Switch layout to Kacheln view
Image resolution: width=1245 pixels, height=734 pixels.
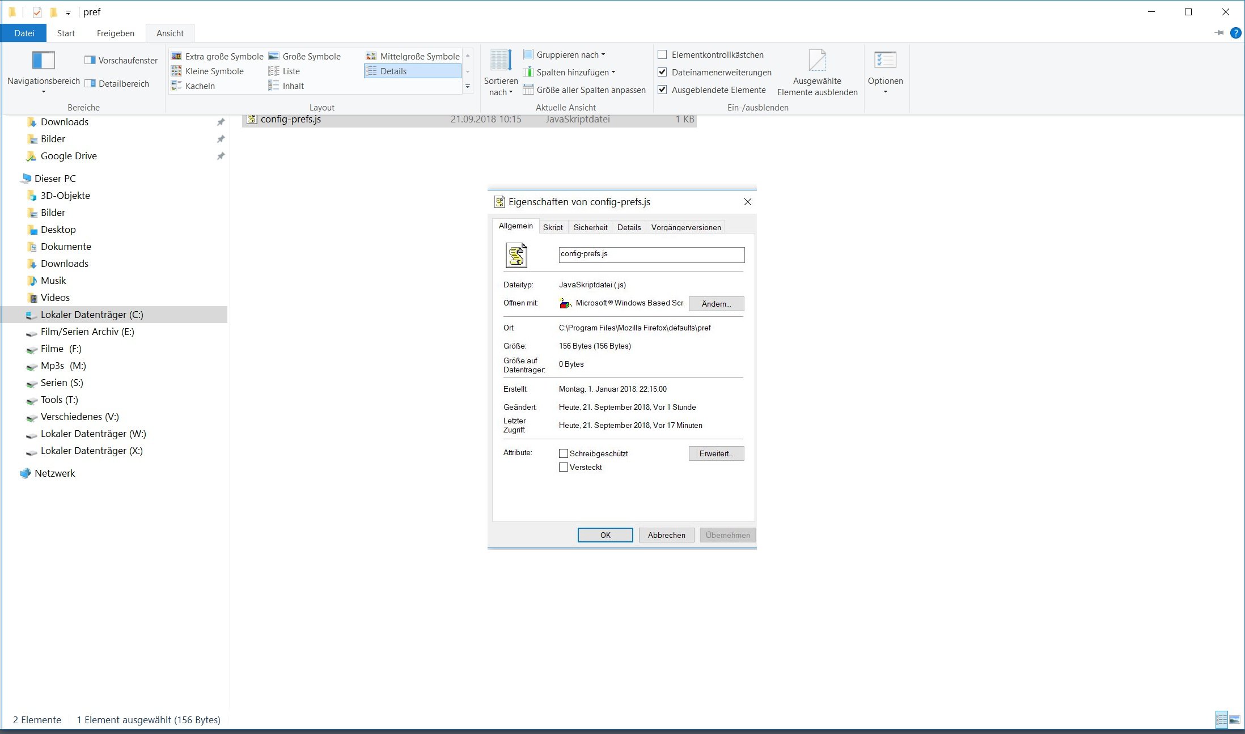point(193,86)
